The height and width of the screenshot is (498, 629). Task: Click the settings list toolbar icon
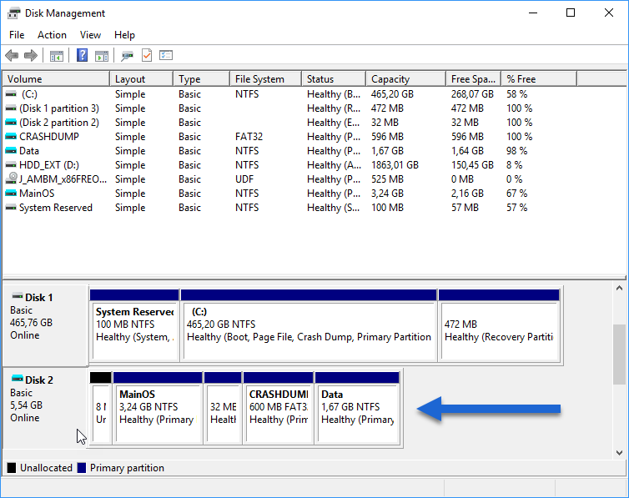click(x=166, y=55)
